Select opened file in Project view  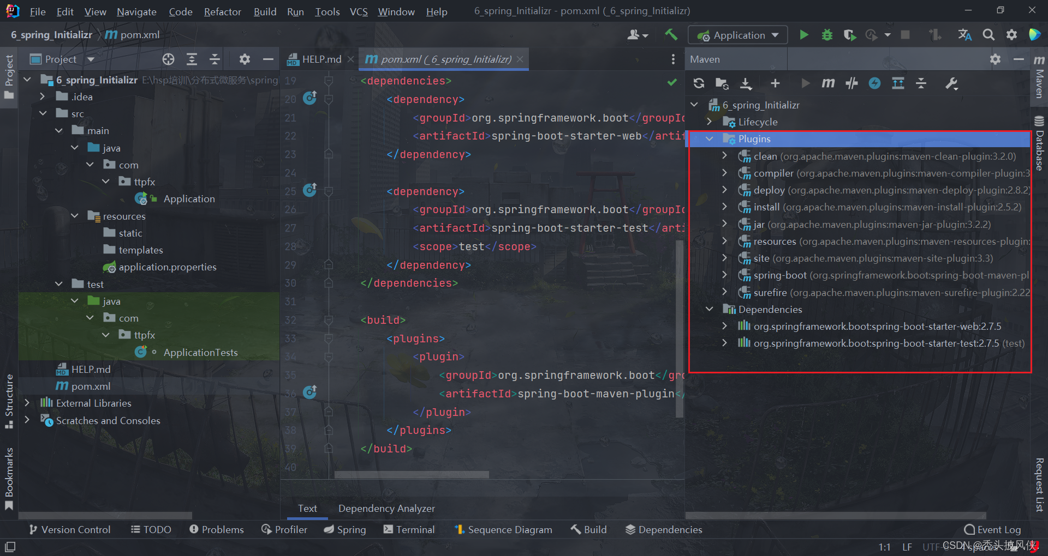[x=168, y=59]
